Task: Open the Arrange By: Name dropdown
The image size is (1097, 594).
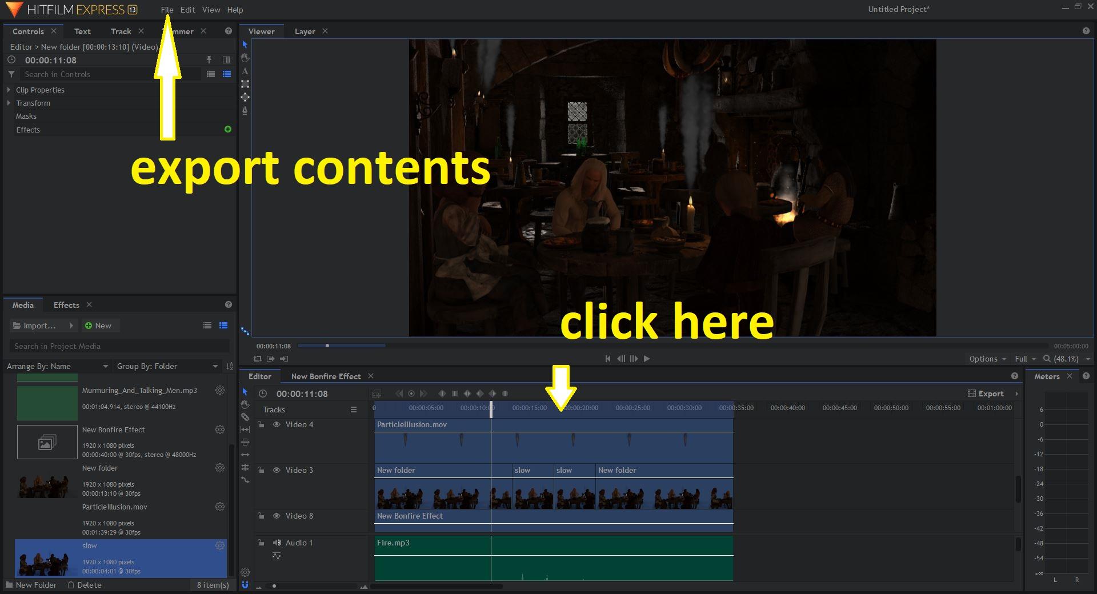Action: point(57,366)
